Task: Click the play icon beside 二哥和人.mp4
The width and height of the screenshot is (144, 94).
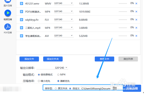Action: coord(22,28)
